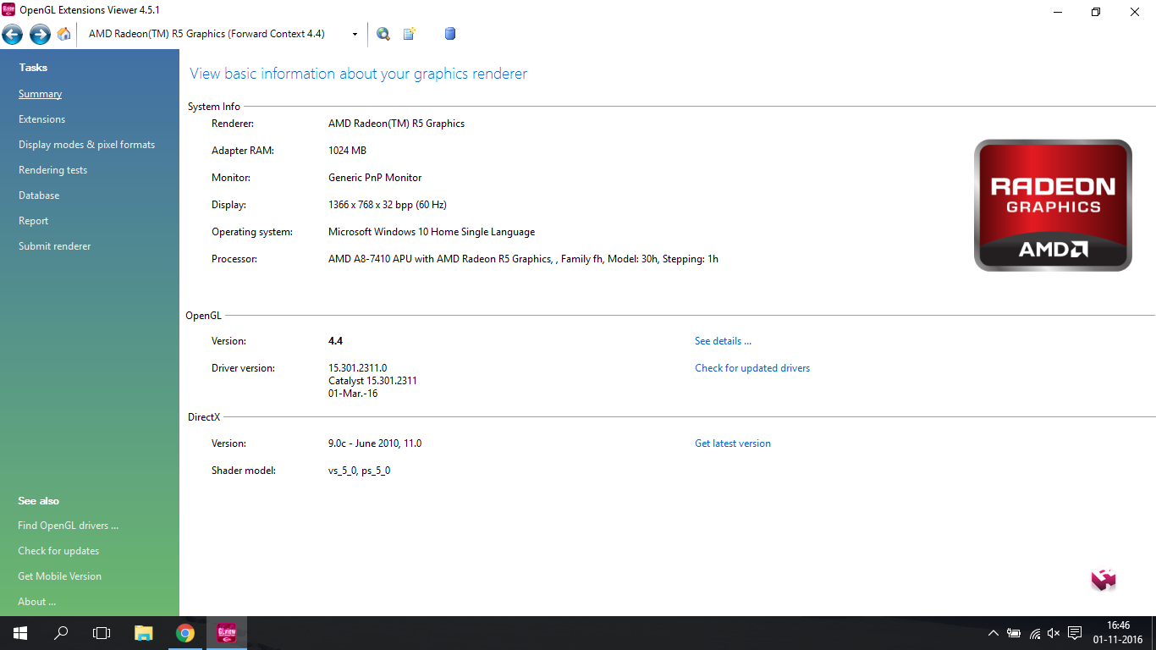
Task: Click Get latest version DirectX link
Action: [733, 443]
